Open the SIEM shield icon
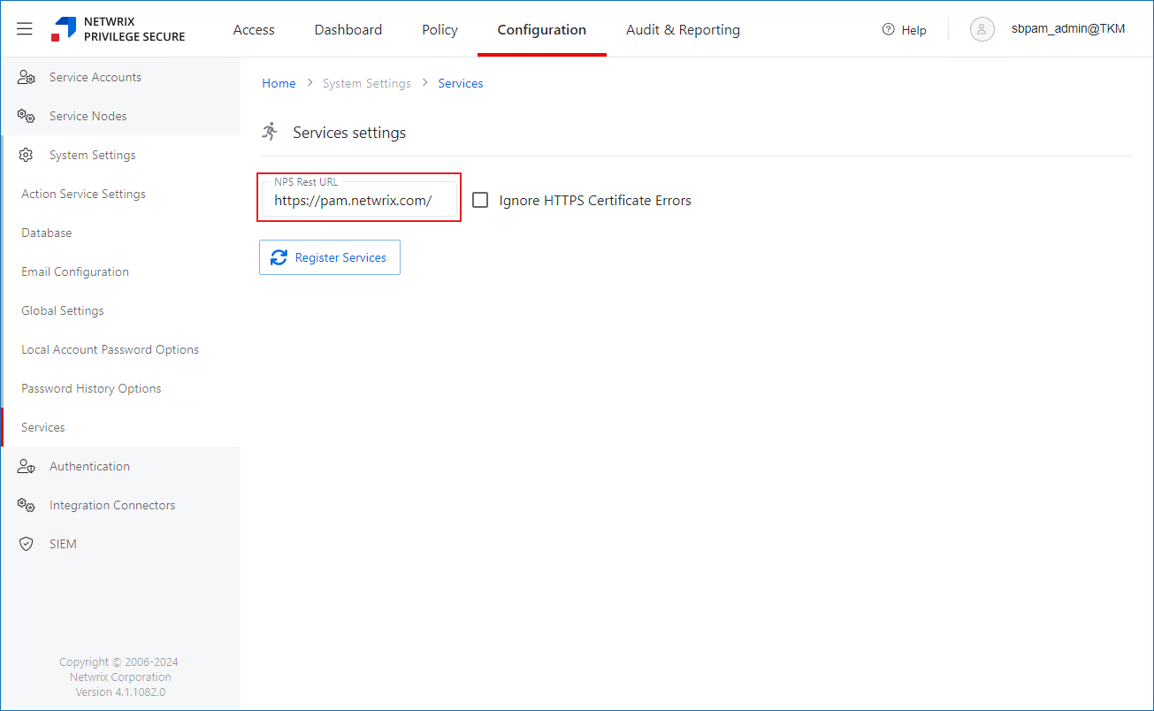The width and height of the screenshot is (1154, 711). coord(26,543)
